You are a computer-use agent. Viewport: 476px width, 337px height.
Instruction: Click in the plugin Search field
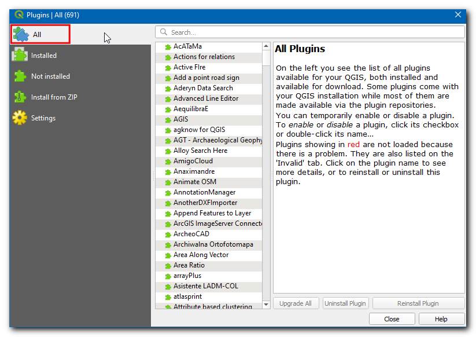click(312, 32)
